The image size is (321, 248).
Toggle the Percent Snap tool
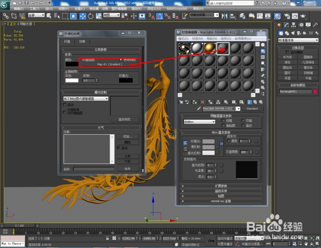(167, 16)
